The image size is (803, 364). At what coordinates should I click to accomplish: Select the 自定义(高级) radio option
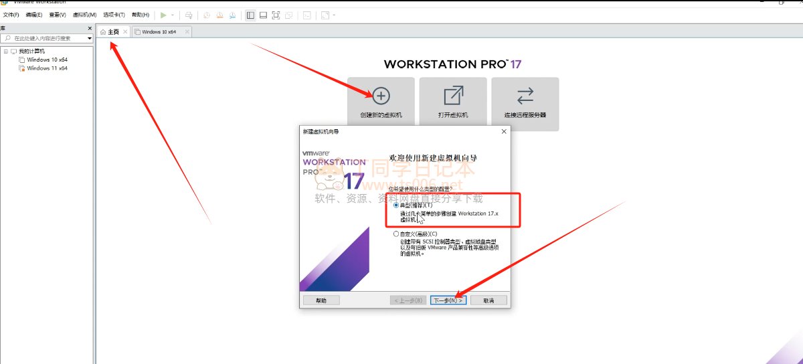396,234
